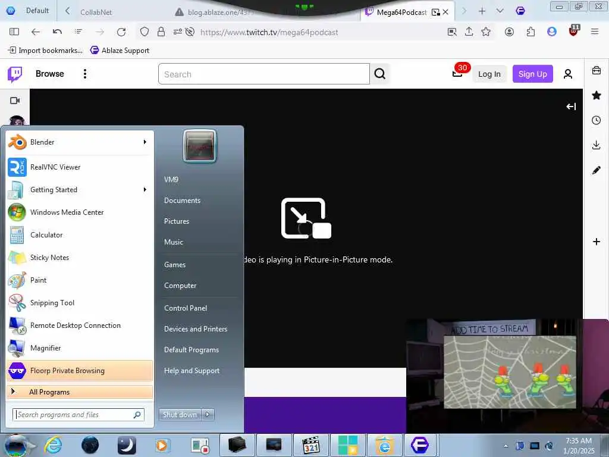
Task: Toggle the browser sidebar panel icon
Action: pyautogui.click(x=14, y=32)
